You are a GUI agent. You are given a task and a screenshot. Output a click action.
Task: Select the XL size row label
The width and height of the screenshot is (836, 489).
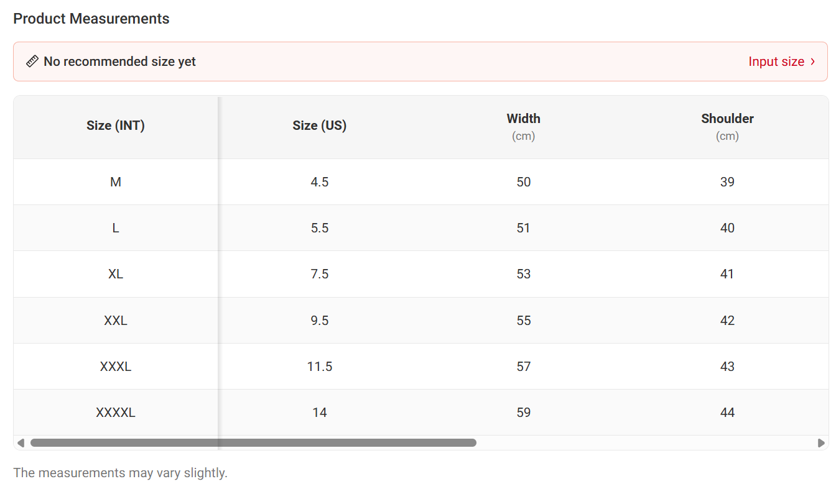pyautogui.click(x=116, y=274)
